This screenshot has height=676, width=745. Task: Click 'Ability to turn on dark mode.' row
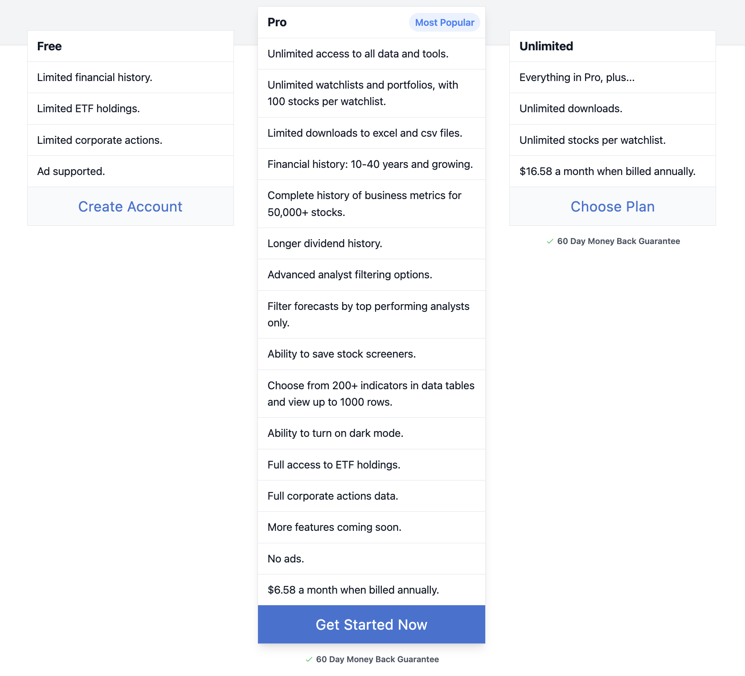(x=335, y=433)
